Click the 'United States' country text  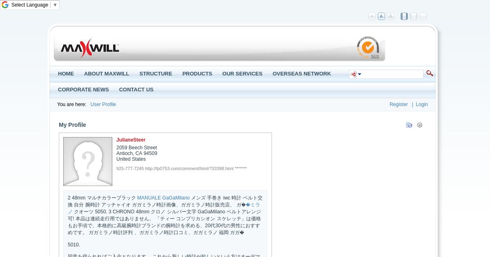131,159
